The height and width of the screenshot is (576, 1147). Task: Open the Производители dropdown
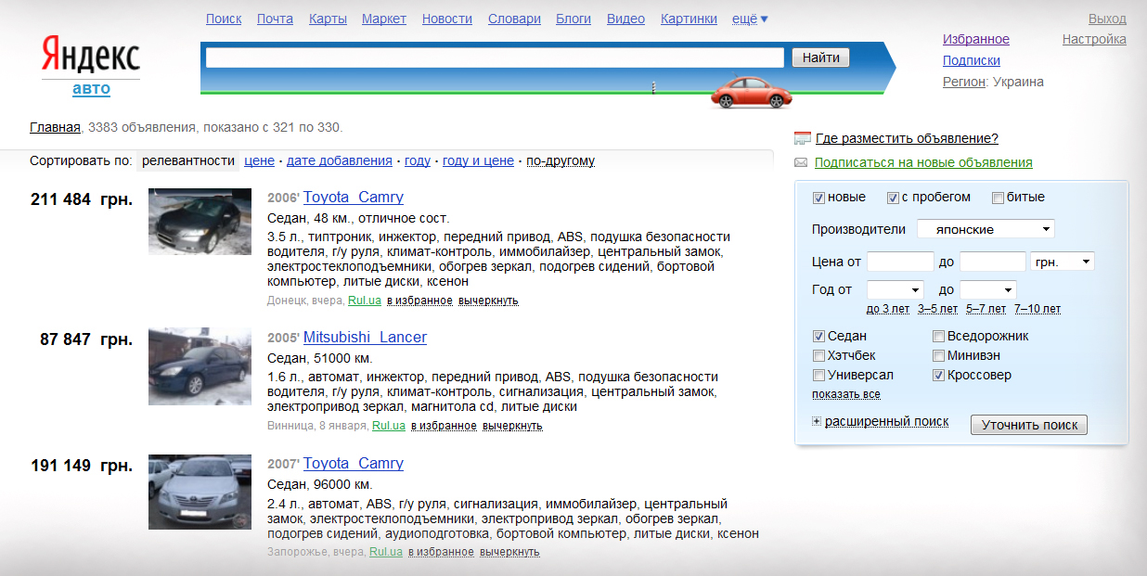(986, 229)
